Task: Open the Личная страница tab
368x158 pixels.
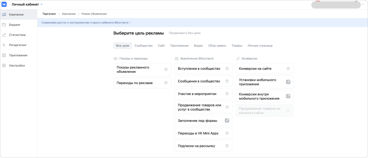Action: click(x=260, y=46)
